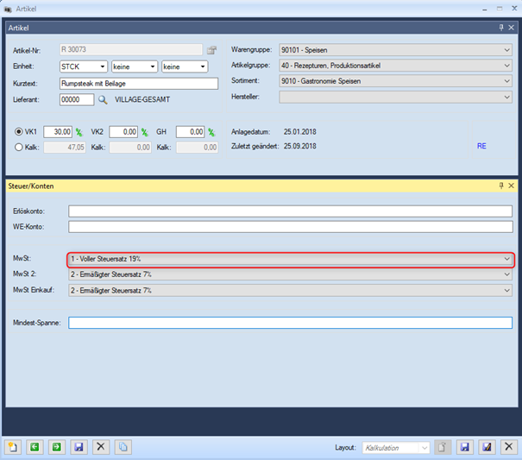Screen dimensions: 522x460
Task: Click the blue RE link
Action: (x=481, y=147)
